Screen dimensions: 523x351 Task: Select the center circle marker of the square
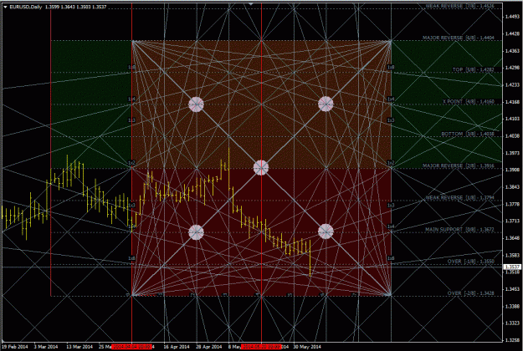[261, 167]
